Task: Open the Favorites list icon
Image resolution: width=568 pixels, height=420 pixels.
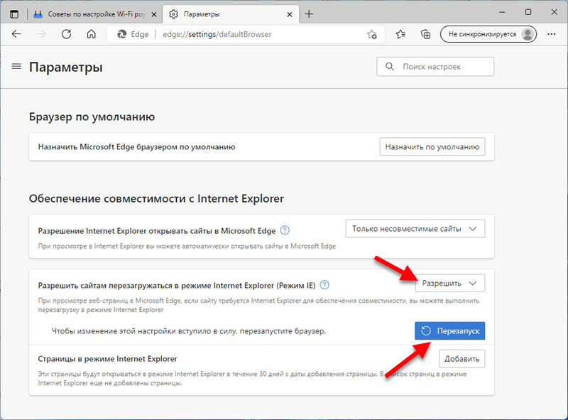Action: click(401, 33)
